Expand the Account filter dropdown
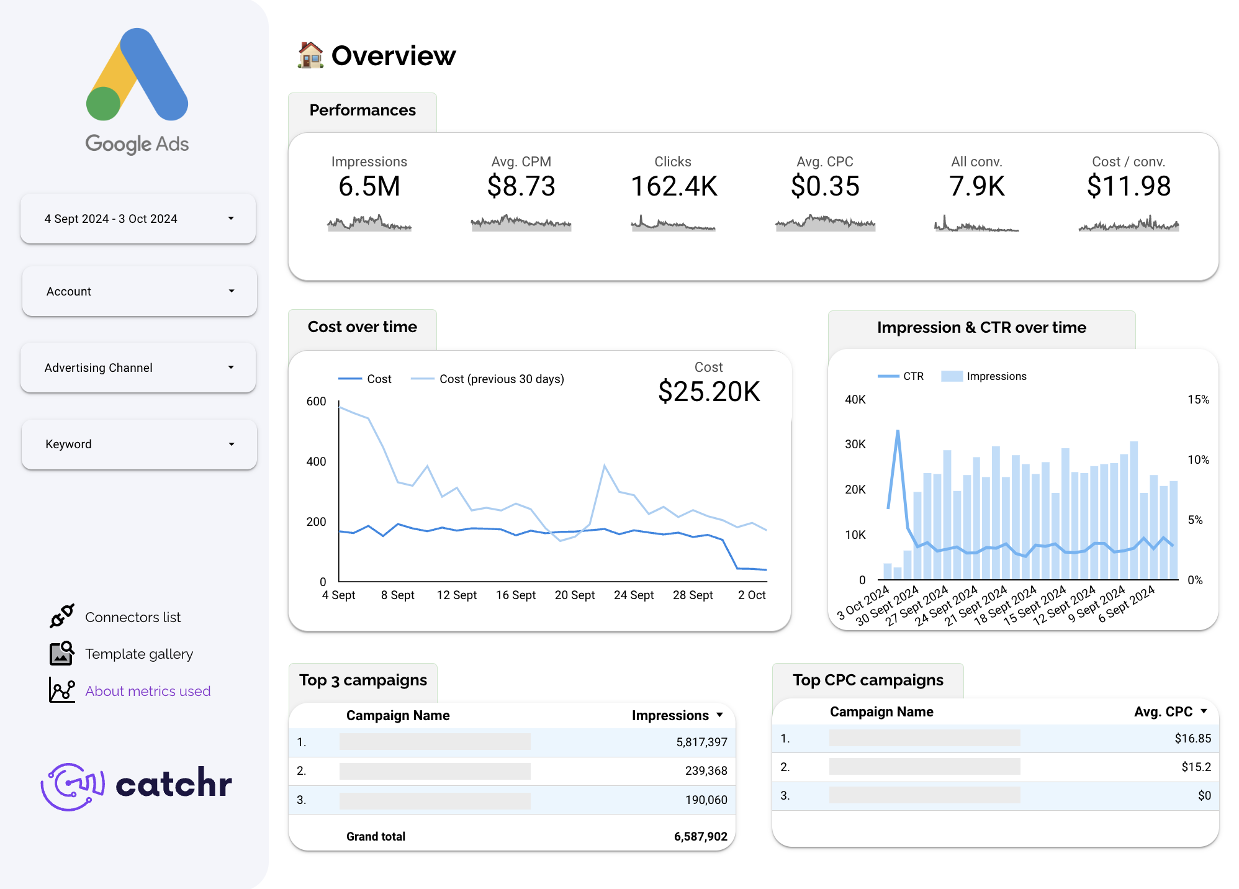 (138, 291)
